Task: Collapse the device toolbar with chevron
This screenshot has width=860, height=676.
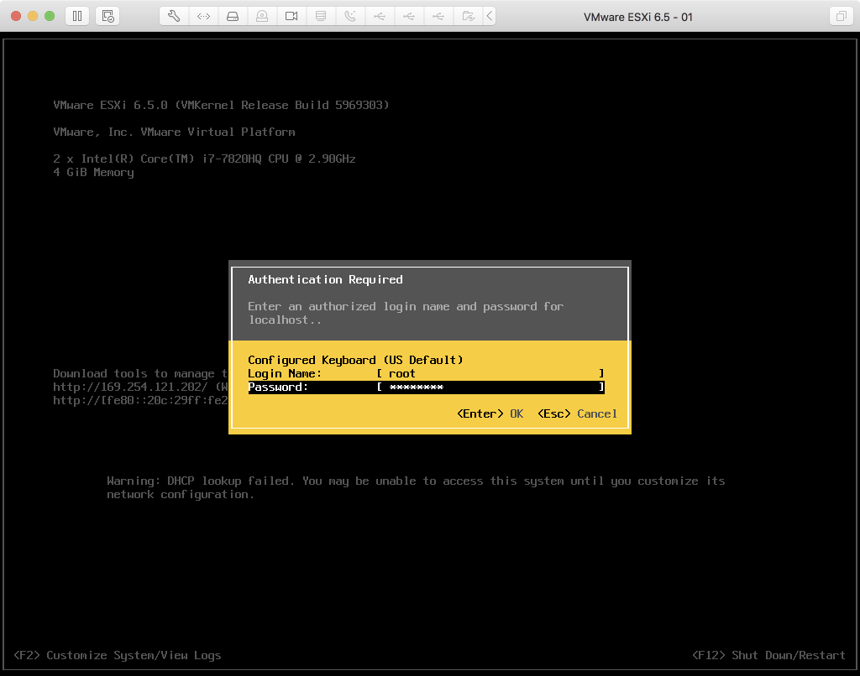Action: pyautogui.click(x=490, y=16)
